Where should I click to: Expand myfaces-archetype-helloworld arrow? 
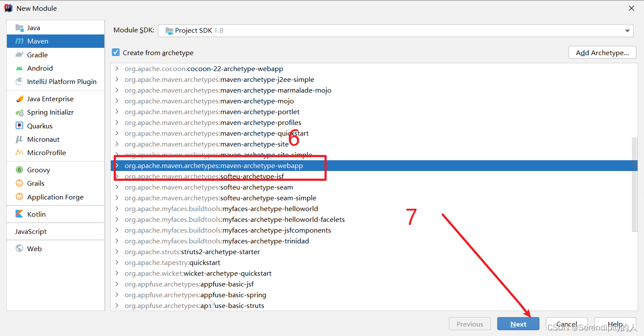[x=117, y=208]
